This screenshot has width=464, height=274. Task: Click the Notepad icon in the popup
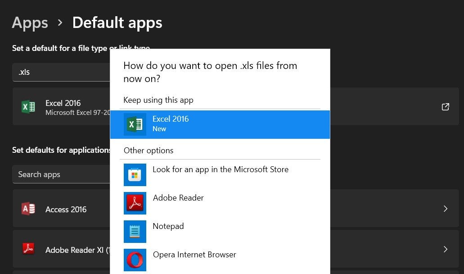[135, 232]
